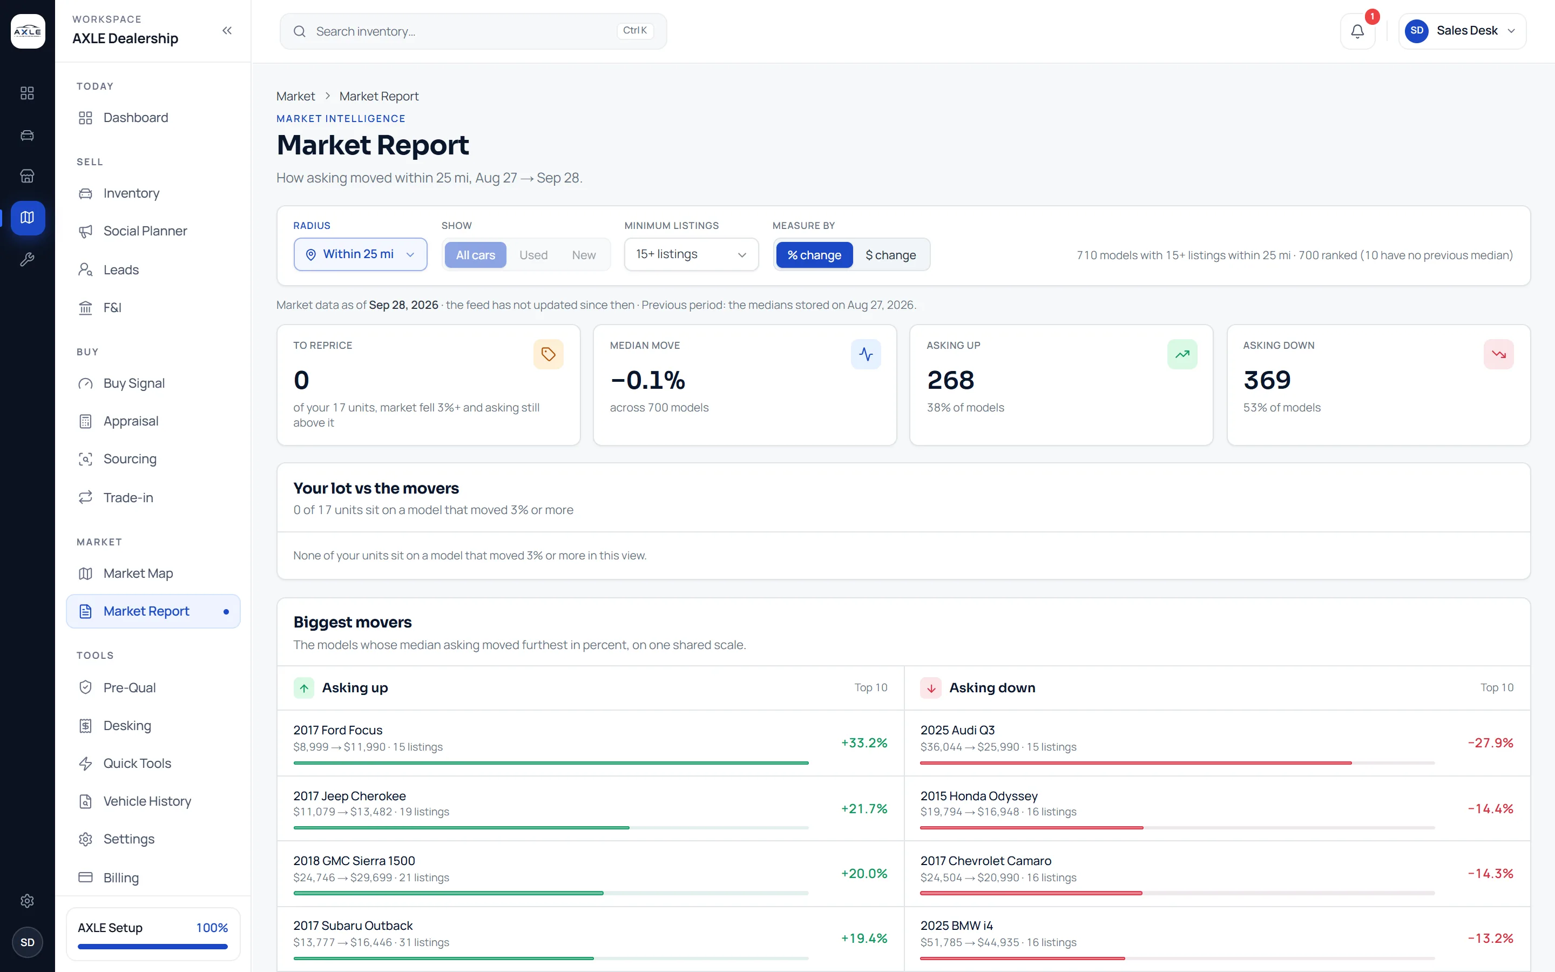Go to Buy Signal page
Viewport: 1555px width, 972px height.
[x=153, y=383]
